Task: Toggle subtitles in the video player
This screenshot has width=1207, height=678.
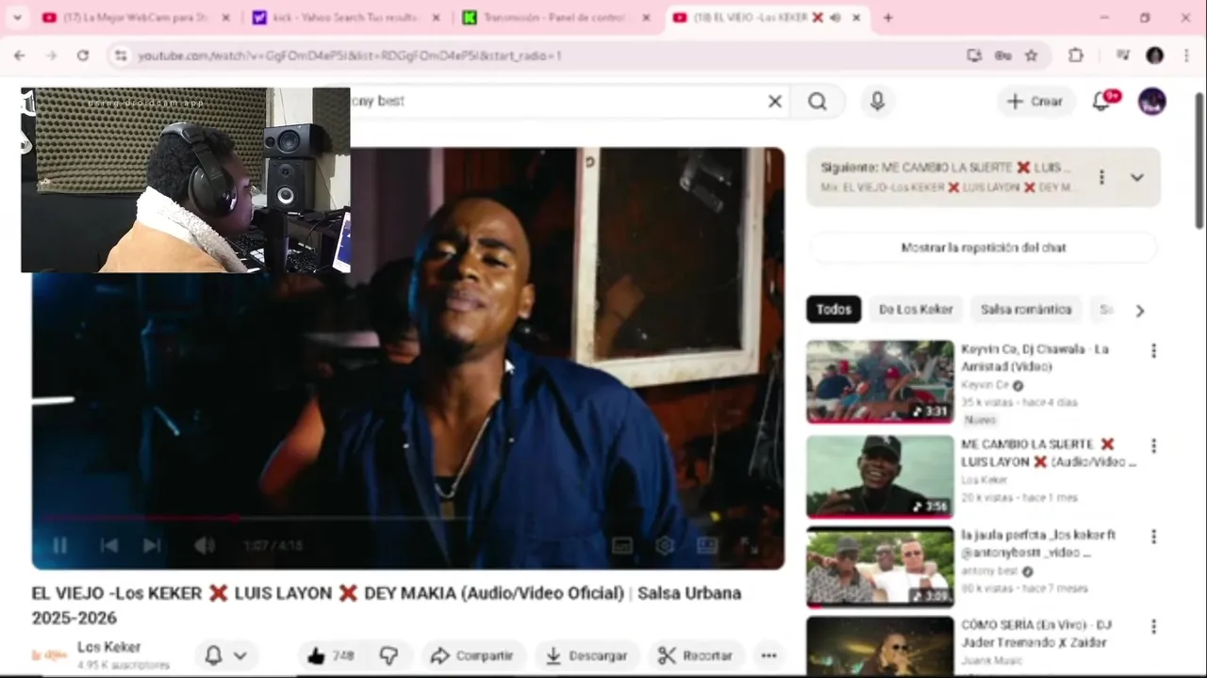Action: pyautogui.click(x=621, y=545)
